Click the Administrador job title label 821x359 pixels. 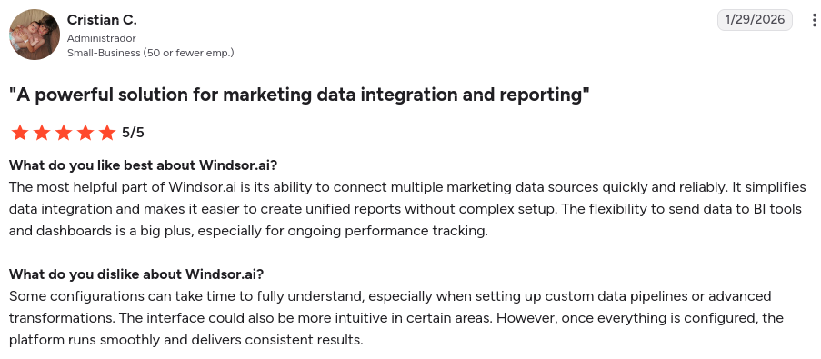tap(102, 38)
